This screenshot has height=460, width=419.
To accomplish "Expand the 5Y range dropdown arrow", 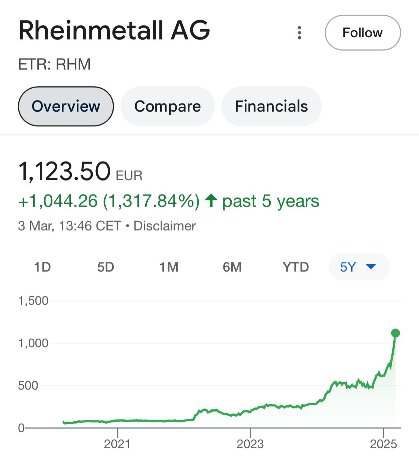I will click(x=371, y=266).
